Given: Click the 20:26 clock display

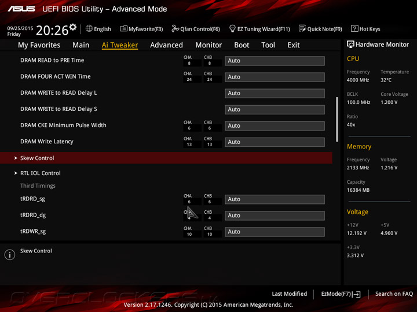Looking at the screenshot, I should coord(52,30).
